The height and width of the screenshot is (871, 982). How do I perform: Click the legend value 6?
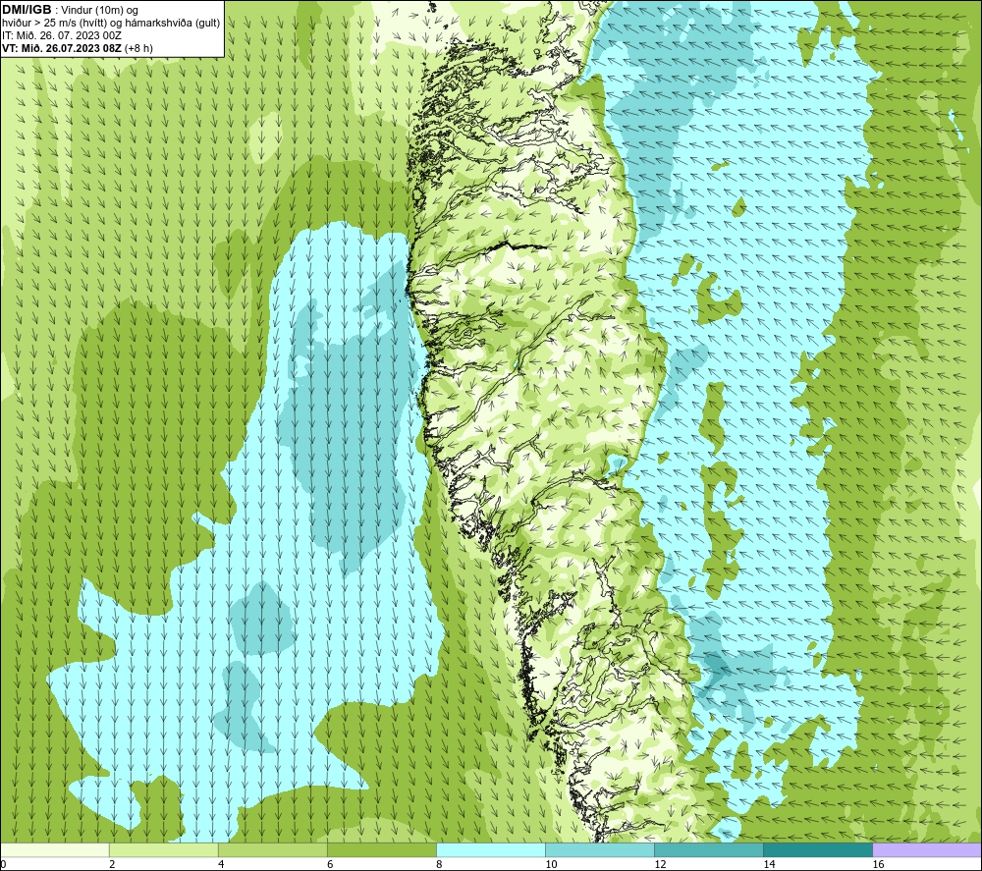[x=330, y=865]
